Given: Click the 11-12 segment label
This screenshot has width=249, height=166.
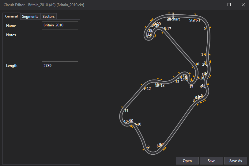Looking at the screenshot, I should [x=147, y=89].
